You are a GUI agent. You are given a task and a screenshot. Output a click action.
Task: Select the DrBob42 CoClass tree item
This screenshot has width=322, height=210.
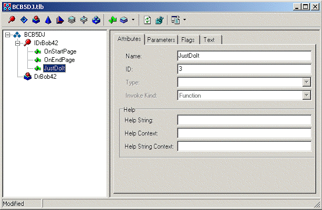pos(45,77)
